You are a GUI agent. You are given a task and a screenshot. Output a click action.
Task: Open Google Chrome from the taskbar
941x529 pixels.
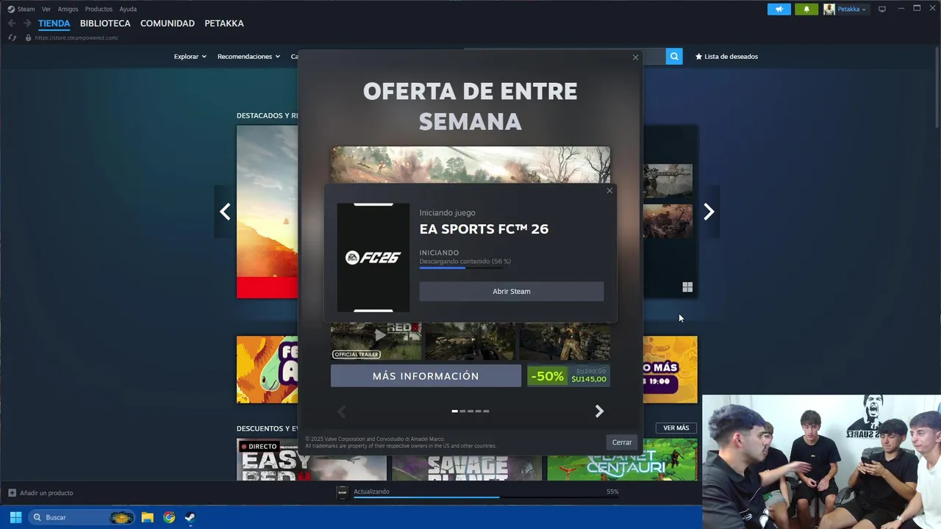[169, 517]
